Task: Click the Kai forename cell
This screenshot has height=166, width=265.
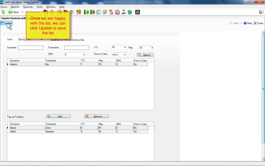Action: coord(63,64)
